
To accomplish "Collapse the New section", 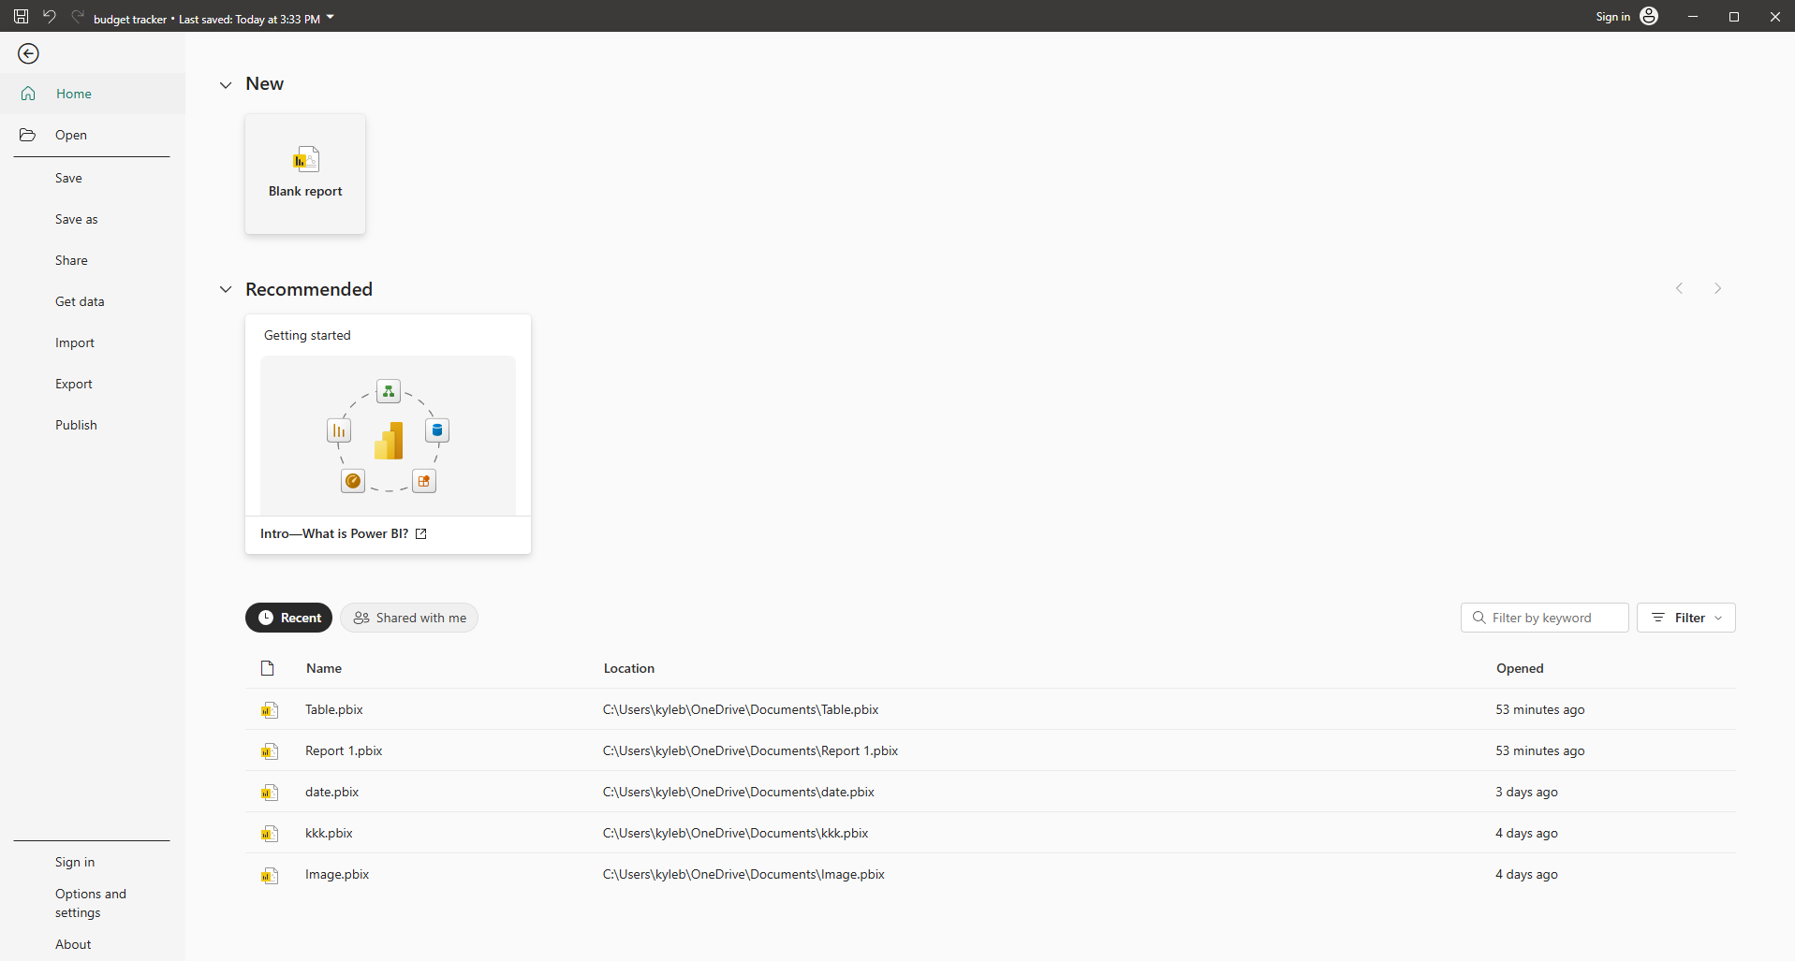I will coord(226,85).
